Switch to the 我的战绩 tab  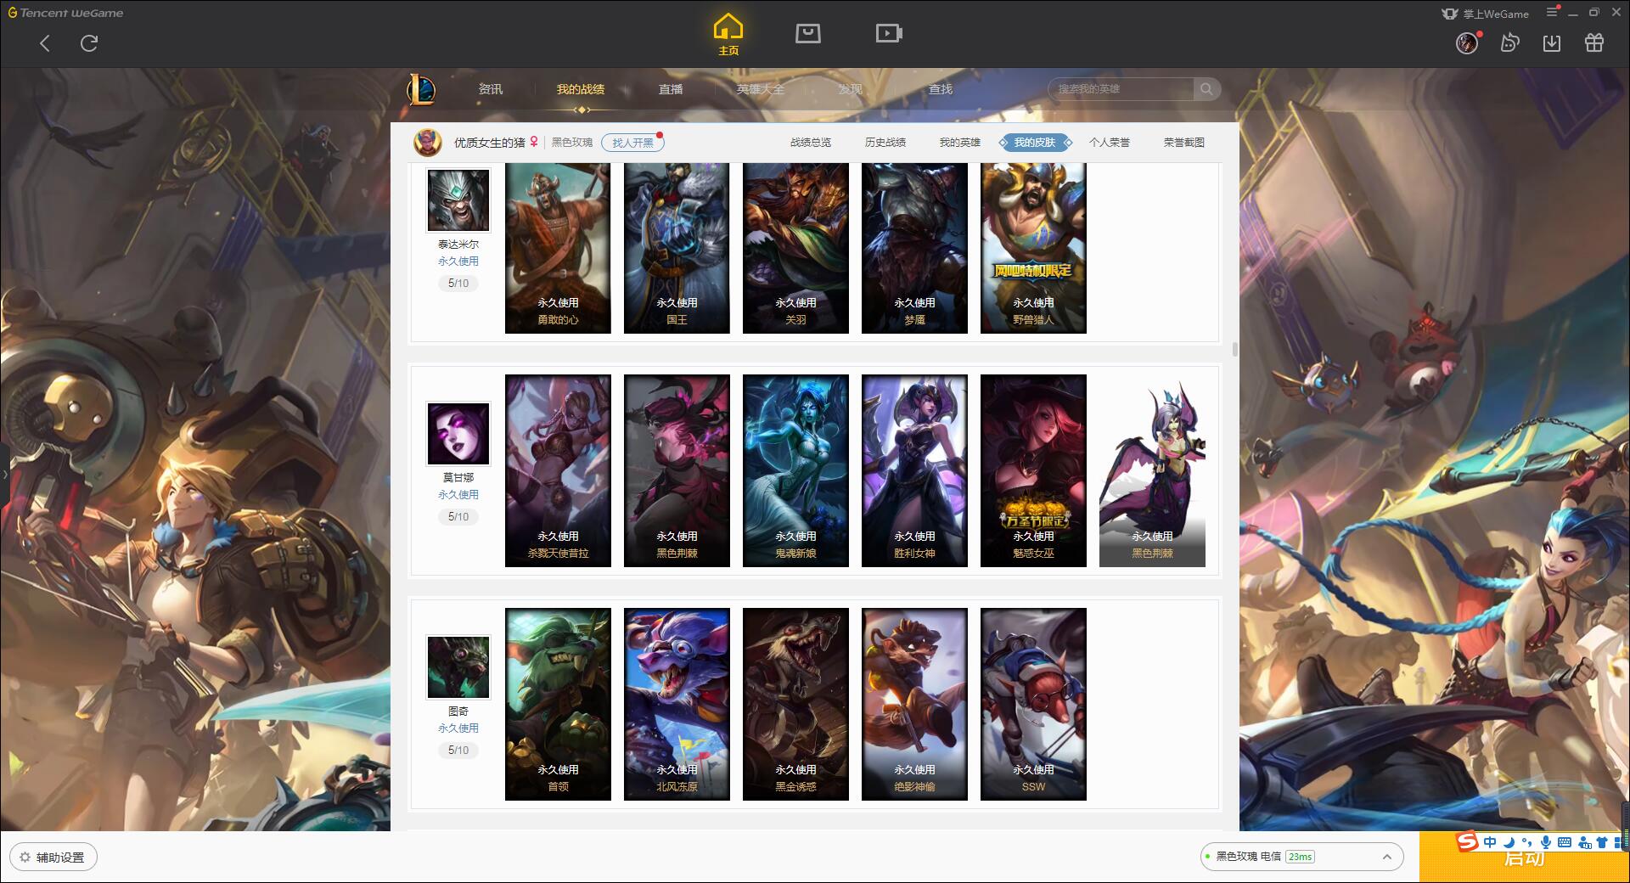tap(581, 89)
